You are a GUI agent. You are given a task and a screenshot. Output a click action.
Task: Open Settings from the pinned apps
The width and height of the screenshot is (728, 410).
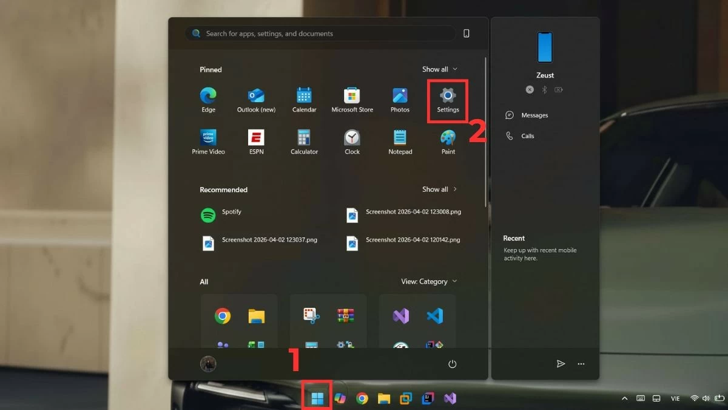[448, 100]
